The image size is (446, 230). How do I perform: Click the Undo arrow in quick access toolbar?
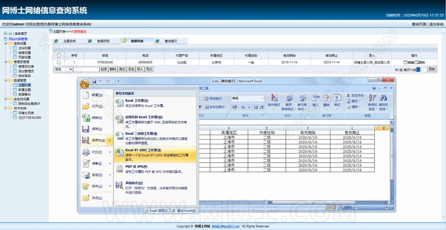[x=100, y=81]
